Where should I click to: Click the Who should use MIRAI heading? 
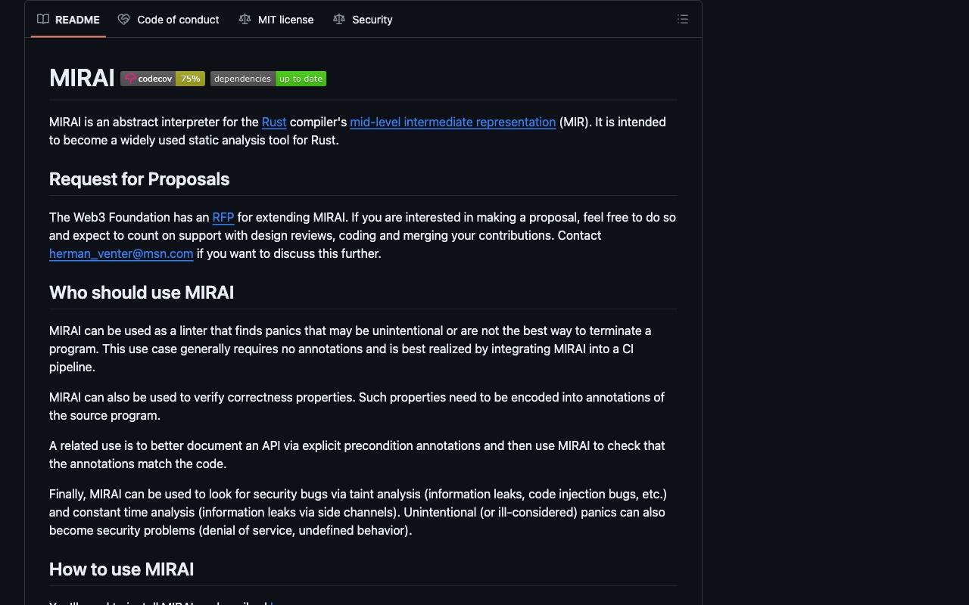142,293
